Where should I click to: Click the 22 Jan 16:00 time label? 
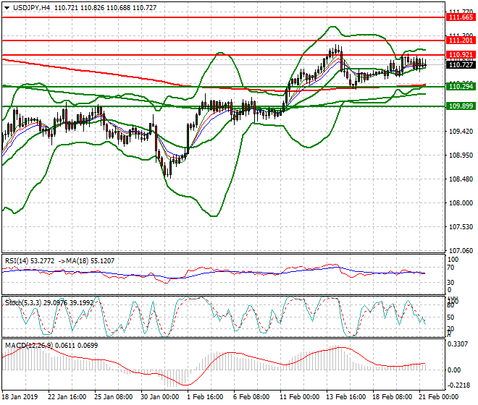(67, 397)
